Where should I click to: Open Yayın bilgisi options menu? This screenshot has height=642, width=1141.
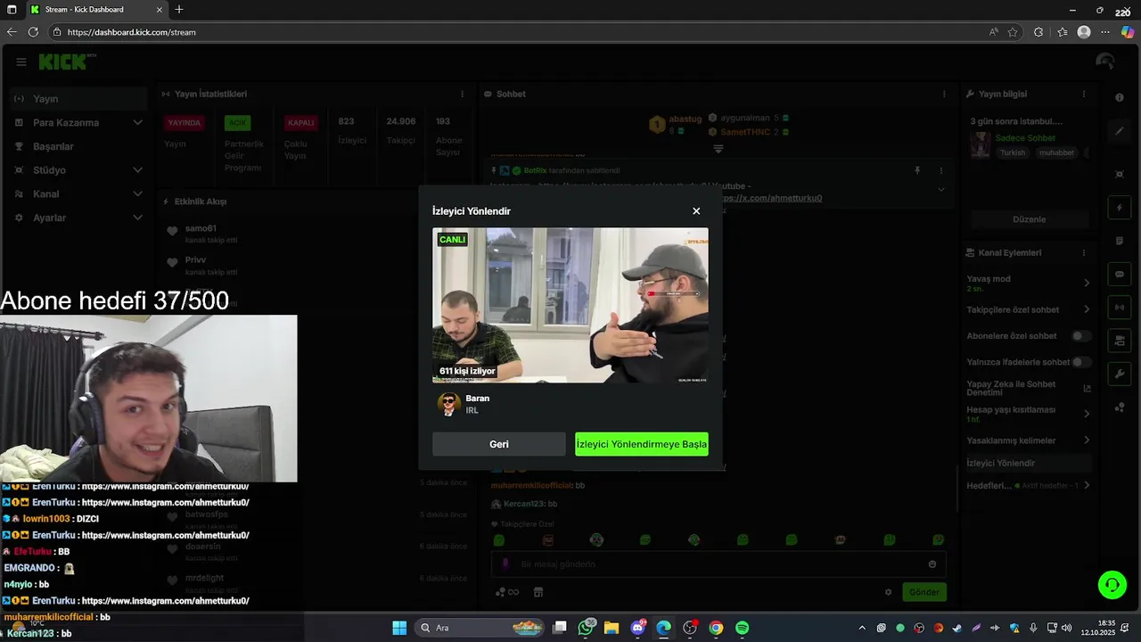(1084, 95)
